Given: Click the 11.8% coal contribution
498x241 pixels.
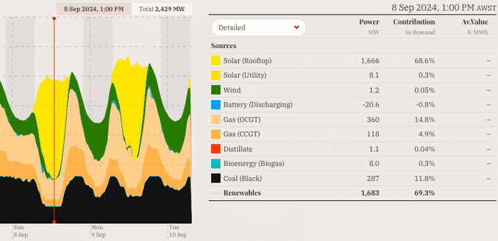Looking at the screenshot, I should click(425, 178).
